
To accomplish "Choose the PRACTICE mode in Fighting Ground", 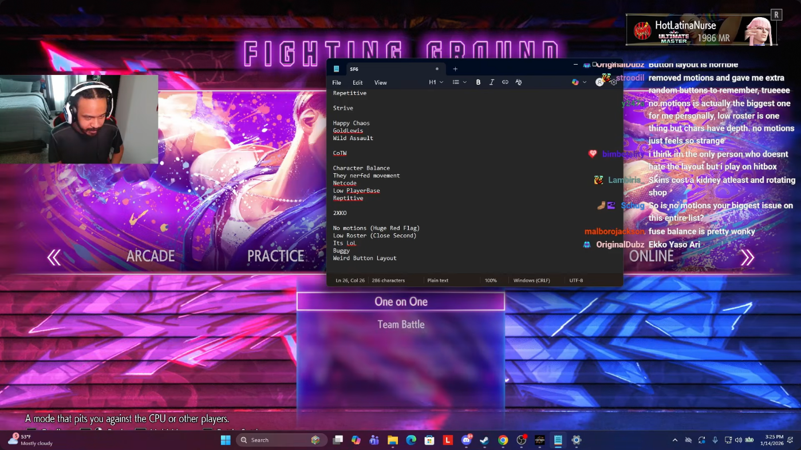I will tap(275, 257).
